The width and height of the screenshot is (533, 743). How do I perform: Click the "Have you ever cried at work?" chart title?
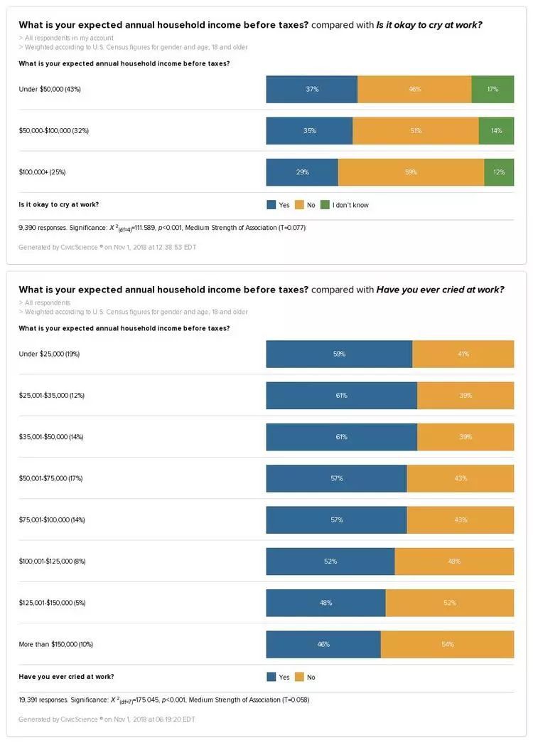(440, 290)
